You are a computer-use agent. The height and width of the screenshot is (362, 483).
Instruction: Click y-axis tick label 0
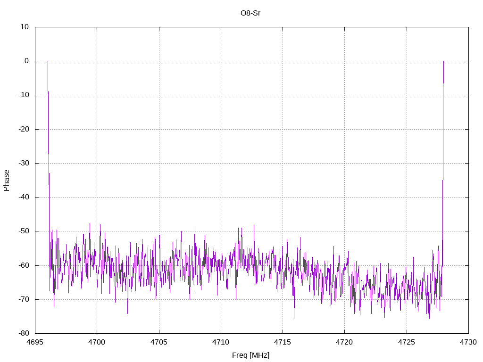click(26, 61)
